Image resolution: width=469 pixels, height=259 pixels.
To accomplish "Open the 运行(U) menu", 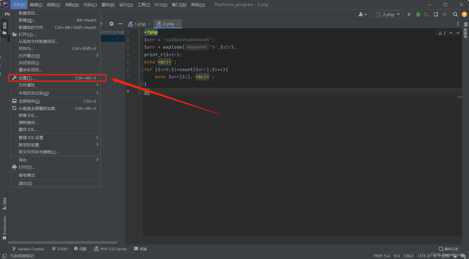I will click(x=126, y=5).
